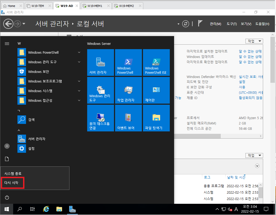The height and width of the screenshot is (215, 276).
Task: Click the hamburger menu in Start
Action: [x=7, y=44]
